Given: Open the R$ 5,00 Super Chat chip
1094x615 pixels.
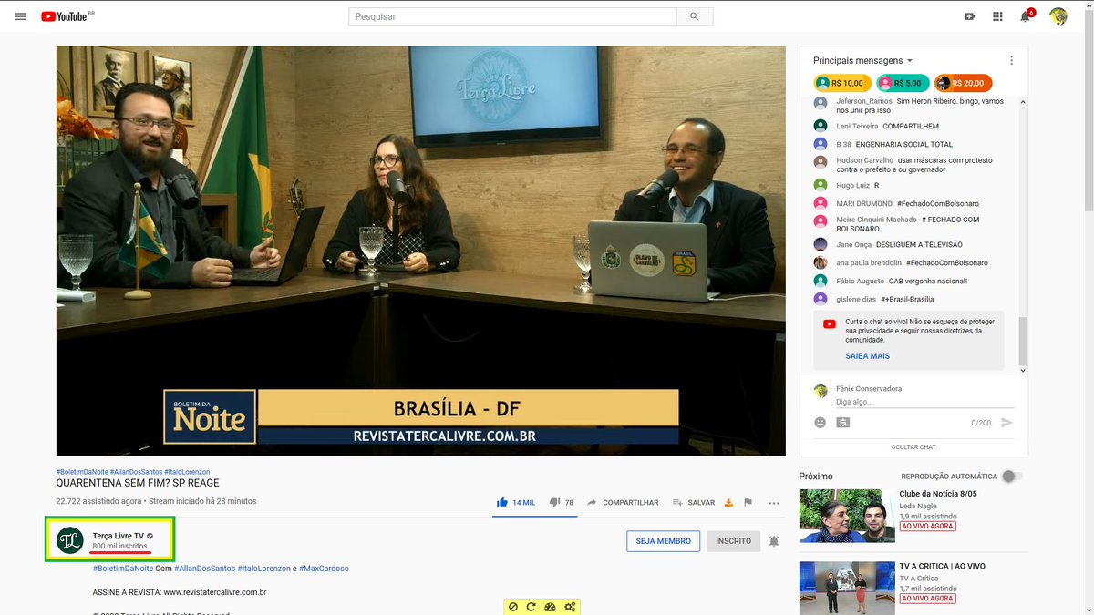Looking at the screenshot, I should click(903, 83).
